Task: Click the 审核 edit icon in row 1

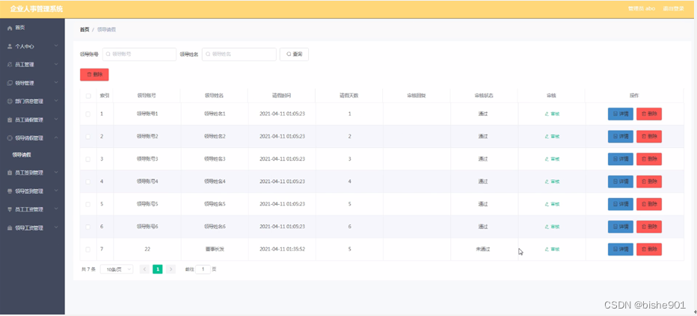Action: click(547, 114)
